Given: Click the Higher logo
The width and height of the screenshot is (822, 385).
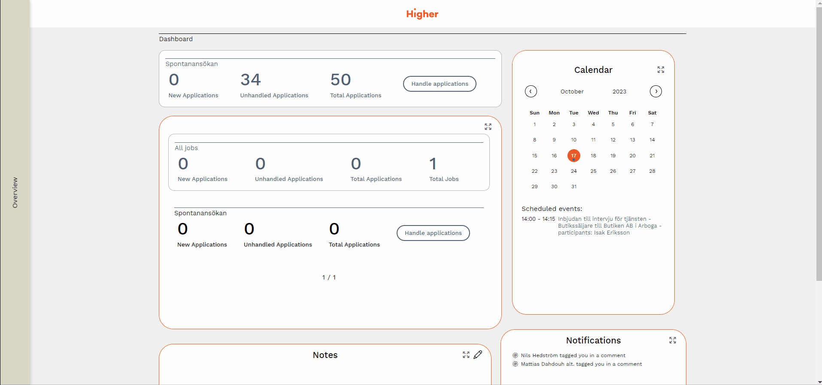Looking at the screenshot, I should pyautogui.click(x=422, y=14).
